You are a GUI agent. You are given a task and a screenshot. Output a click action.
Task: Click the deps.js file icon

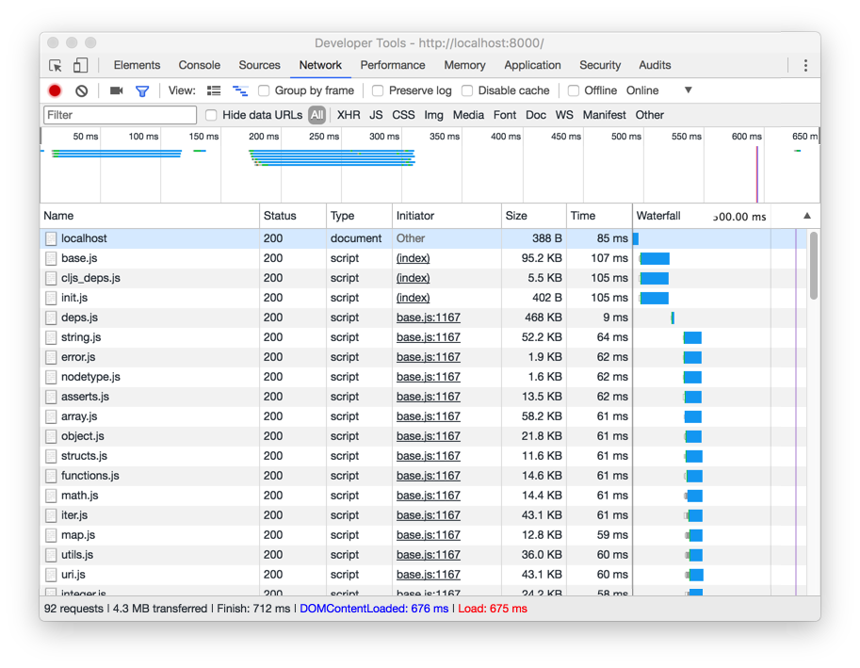51,318
